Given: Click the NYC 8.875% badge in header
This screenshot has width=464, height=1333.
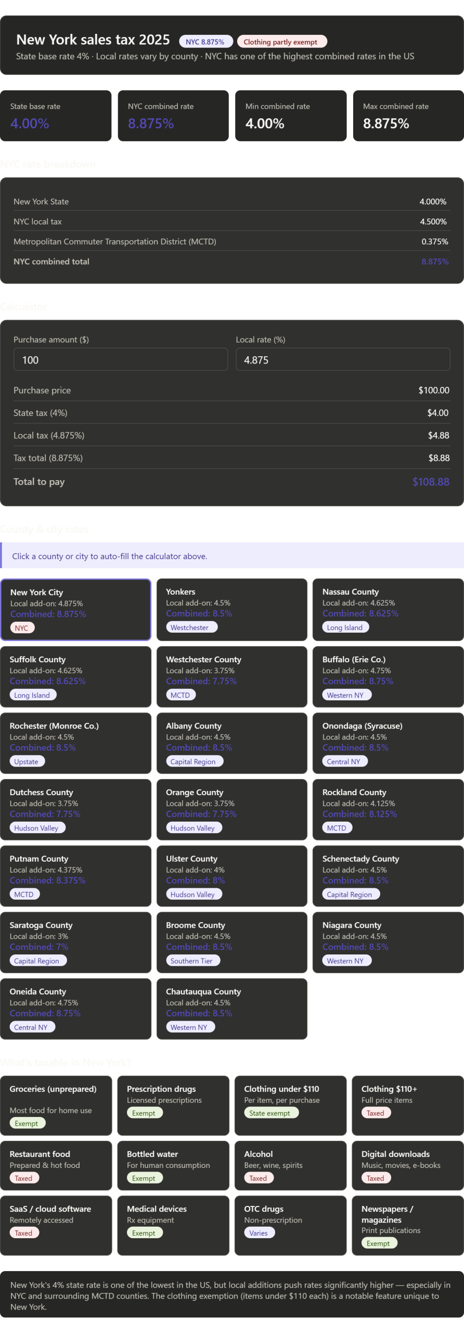Looking at the screenshot, I should point(205,42).
